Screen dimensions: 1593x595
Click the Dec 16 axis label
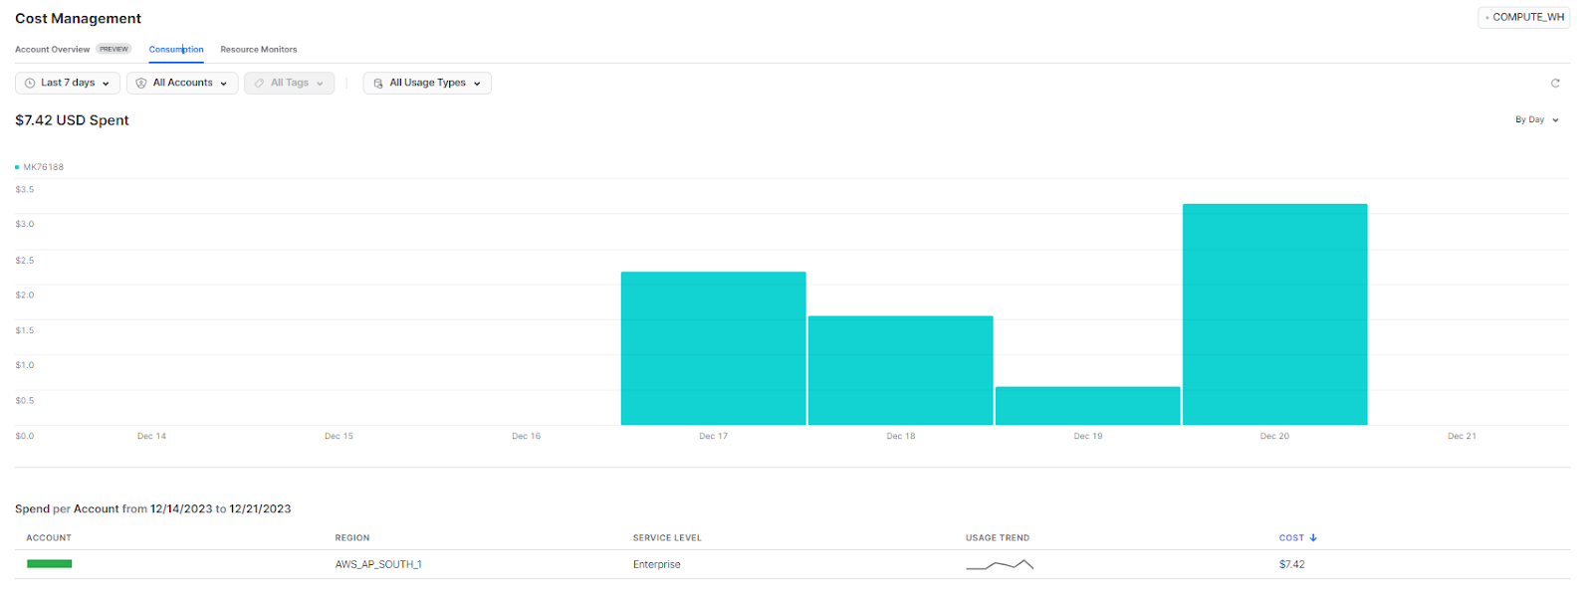click(526, 436)
